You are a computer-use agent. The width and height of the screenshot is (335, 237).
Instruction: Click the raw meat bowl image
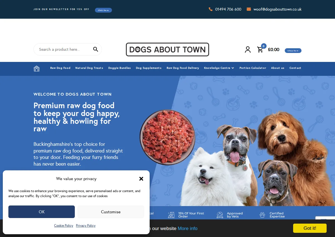click(x=167, y=137)
